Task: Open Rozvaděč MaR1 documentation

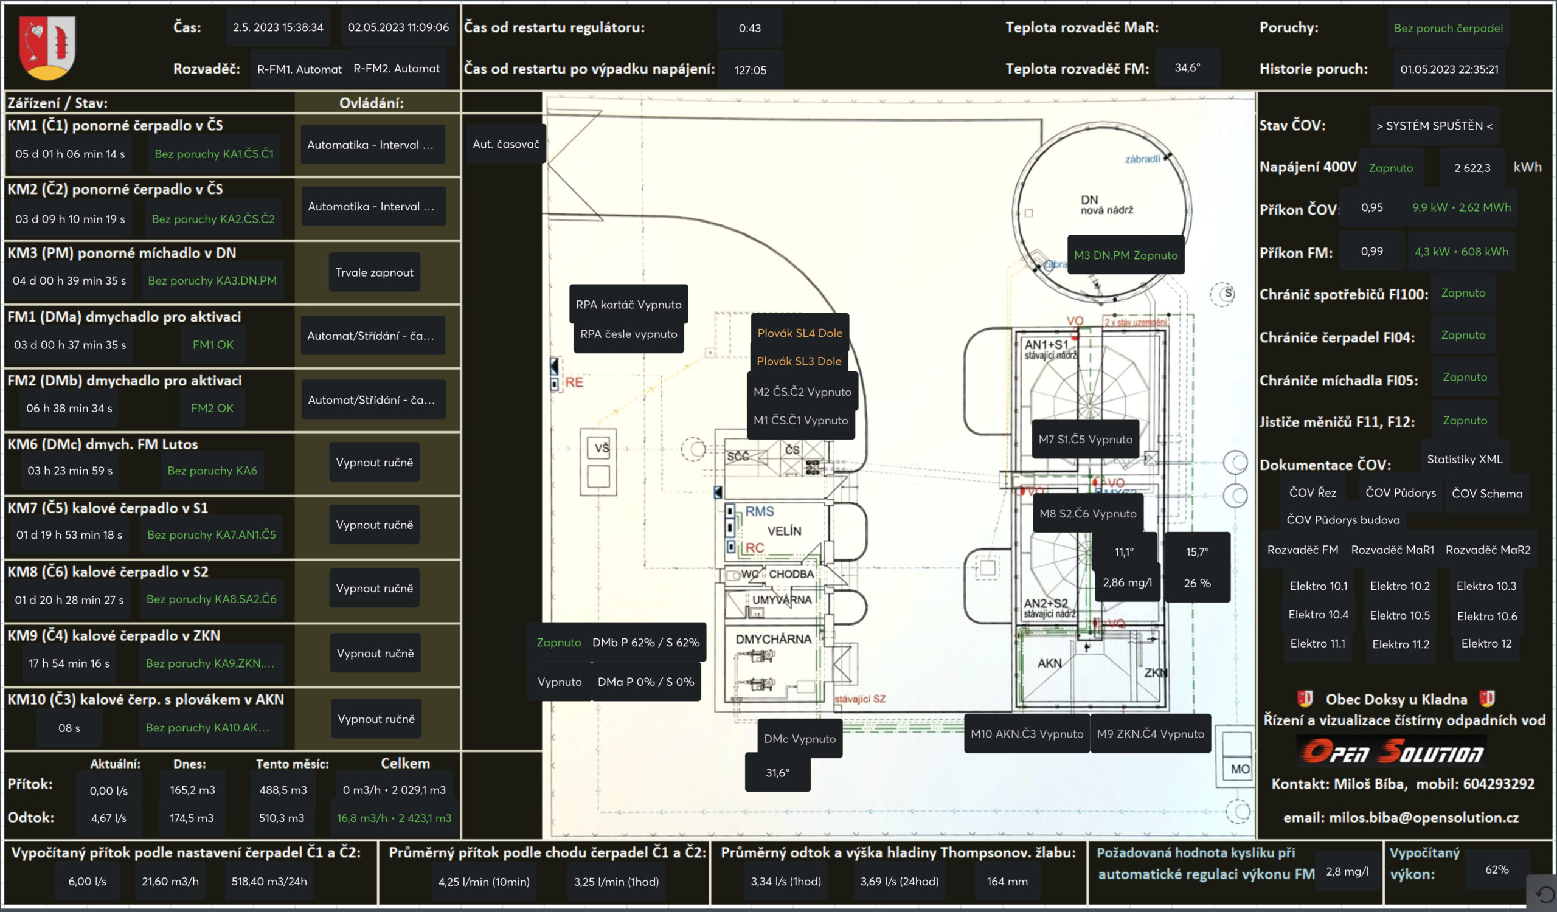Action: (x=1392, y=550)
